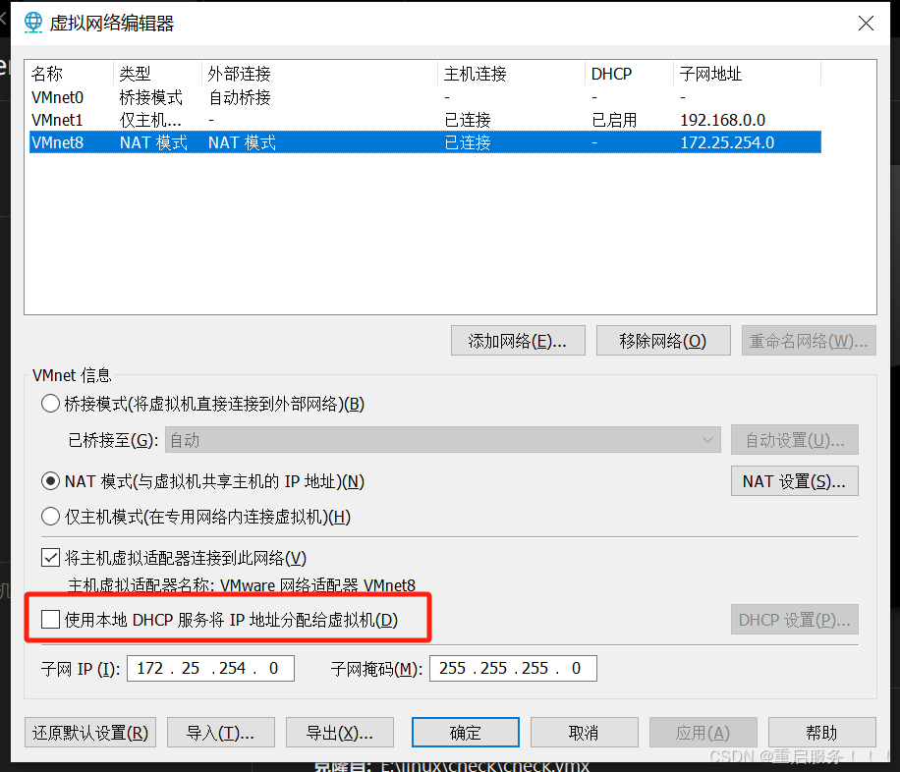Select the 仅主机模式 radio button
The height and width of the screenshot is (772, 900).
(50, 517)
